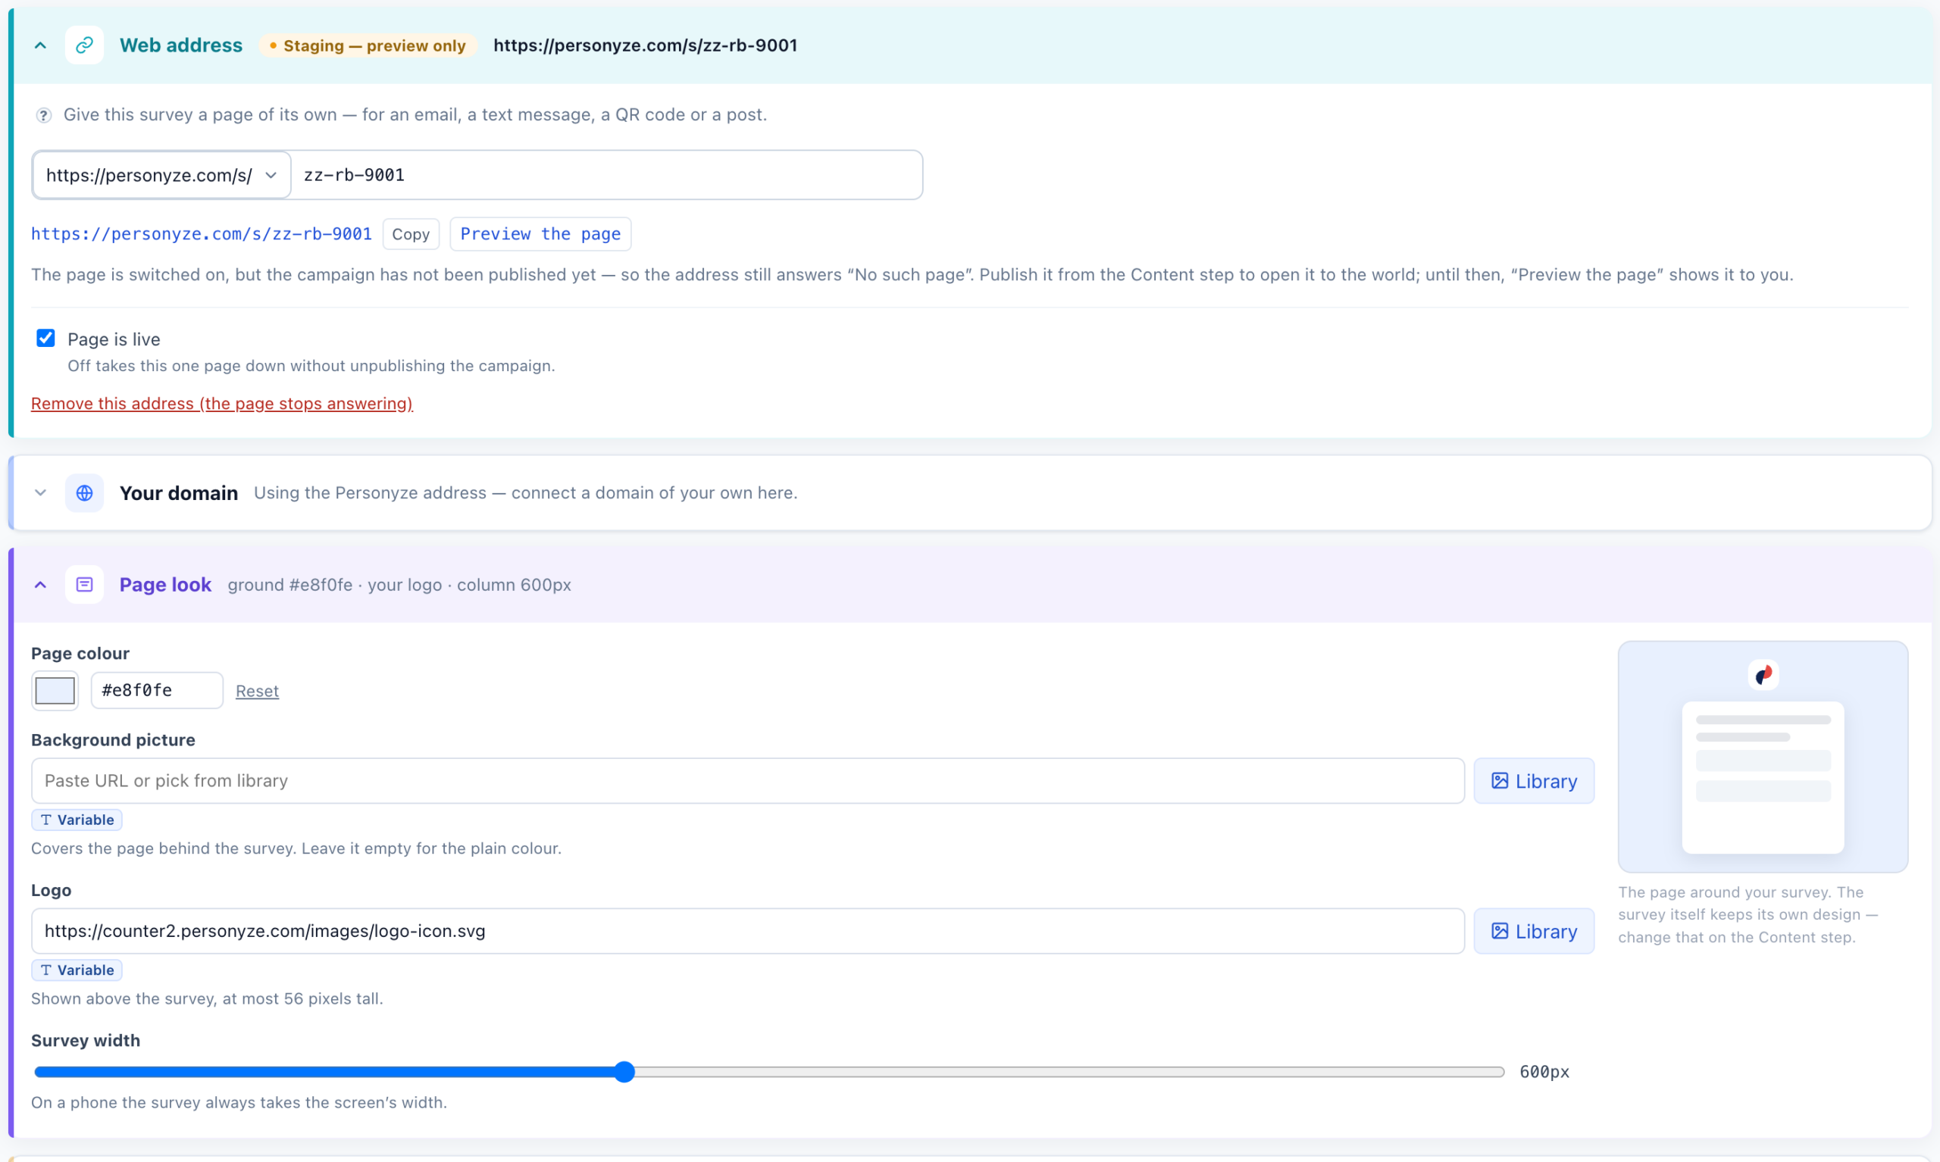This screenshot has height=1162, width=1940.
Task: Click Remove this address link
Action: [x=221, y=403]
